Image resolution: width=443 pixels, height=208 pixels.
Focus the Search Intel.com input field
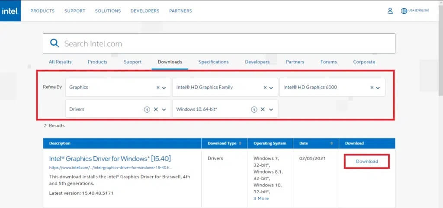pyautogui.click(x=219, y=44)
